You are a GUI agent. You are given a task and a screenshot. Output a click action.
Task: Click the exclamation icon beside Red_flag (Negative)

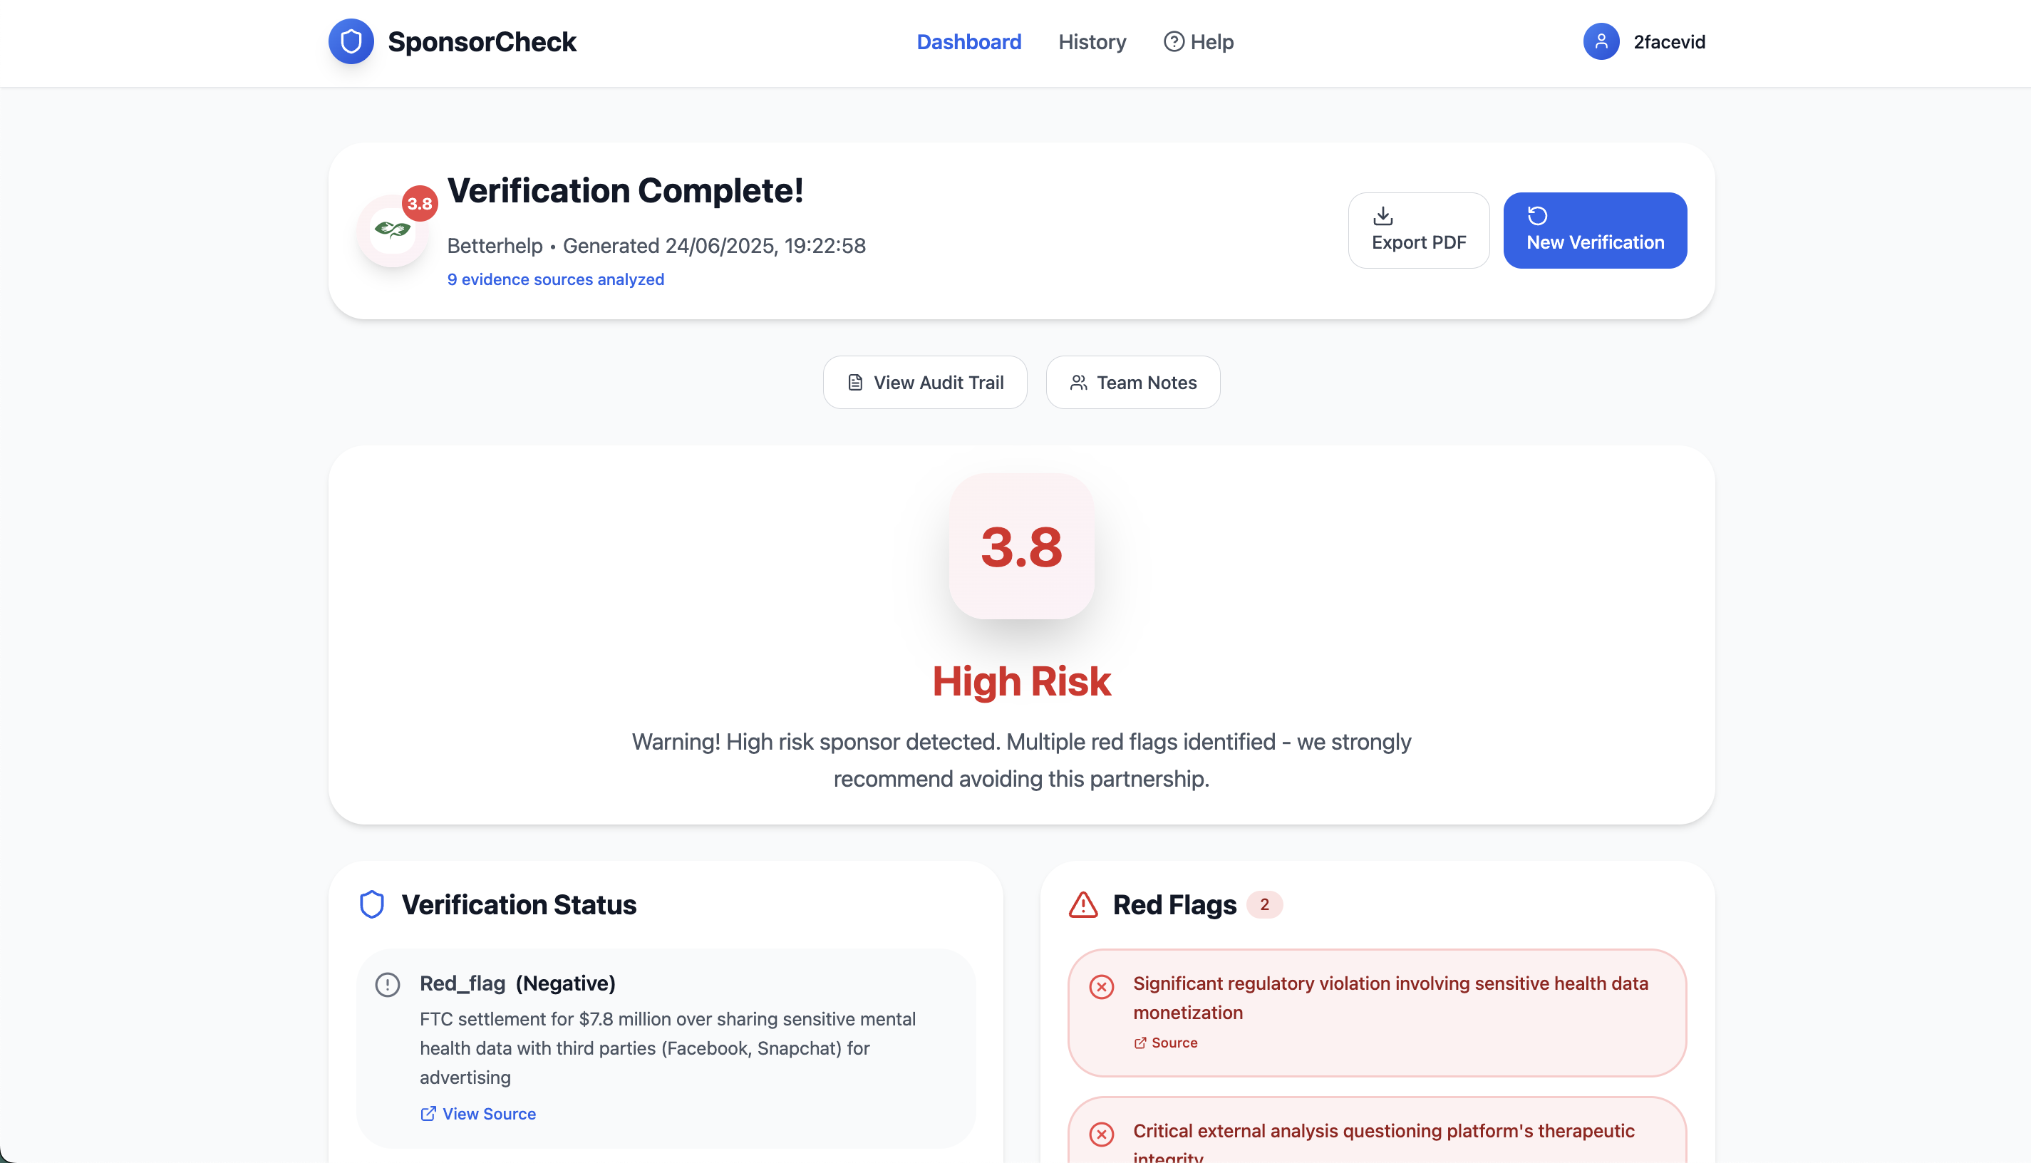point(388,984)
